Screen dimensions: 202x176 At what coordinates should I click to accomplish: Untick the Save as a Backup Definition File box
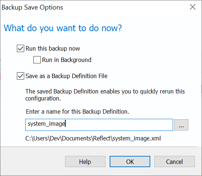(21, 76)
